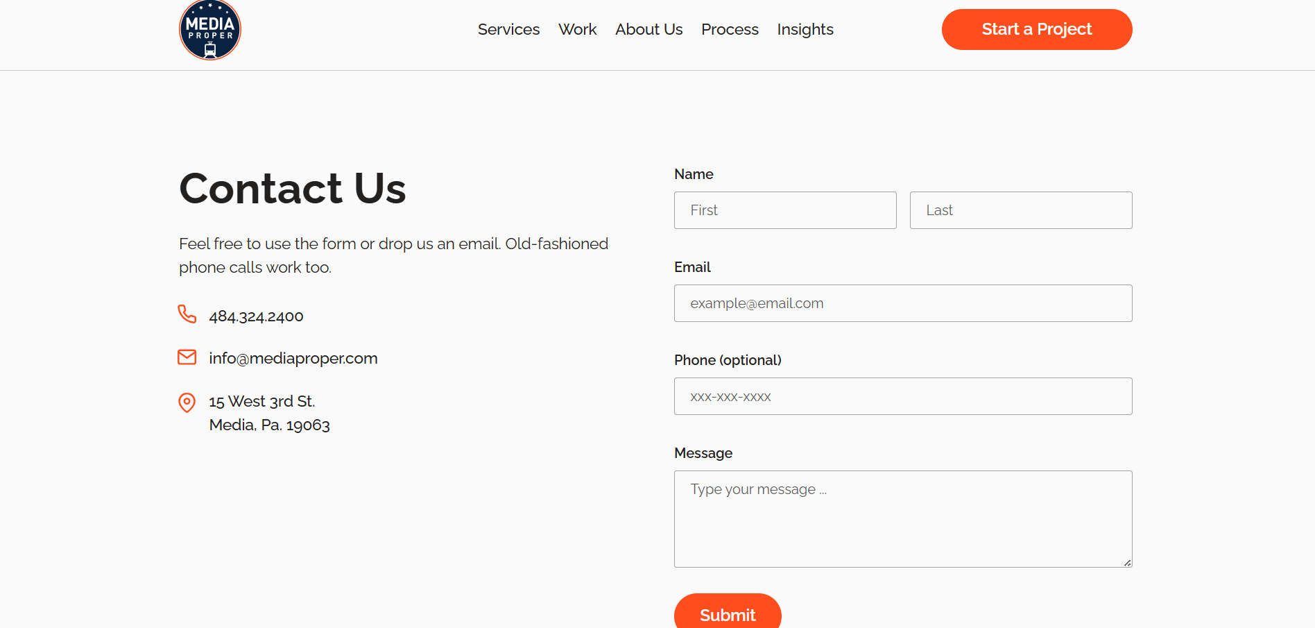Visit the Insights section
This screenshot has height=628, width=1315.
click(805, 29)
